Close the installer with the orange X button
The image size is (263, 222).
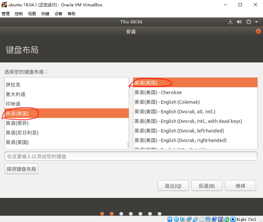(258, 31)
